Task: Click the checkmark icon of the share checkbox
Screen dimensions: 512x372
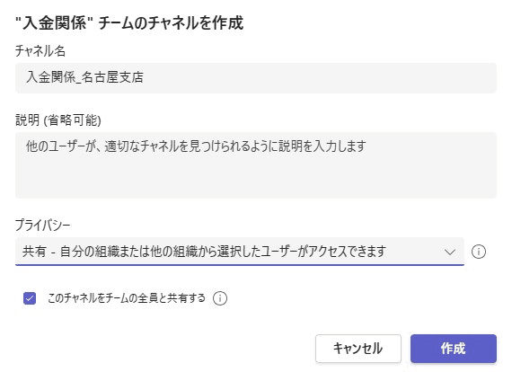Action: tap(30, 298)
